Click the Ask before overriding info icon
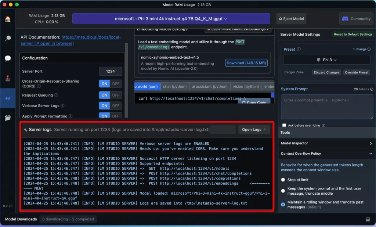The height and width of the screenshot is (227, 376). (323, 126)
